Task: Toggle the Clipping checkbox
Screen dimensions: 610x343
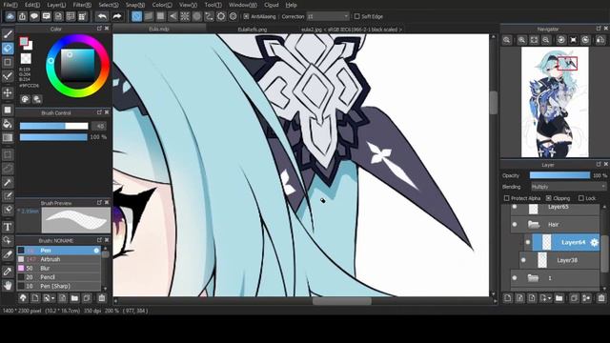Action: [x=549, y=198]
